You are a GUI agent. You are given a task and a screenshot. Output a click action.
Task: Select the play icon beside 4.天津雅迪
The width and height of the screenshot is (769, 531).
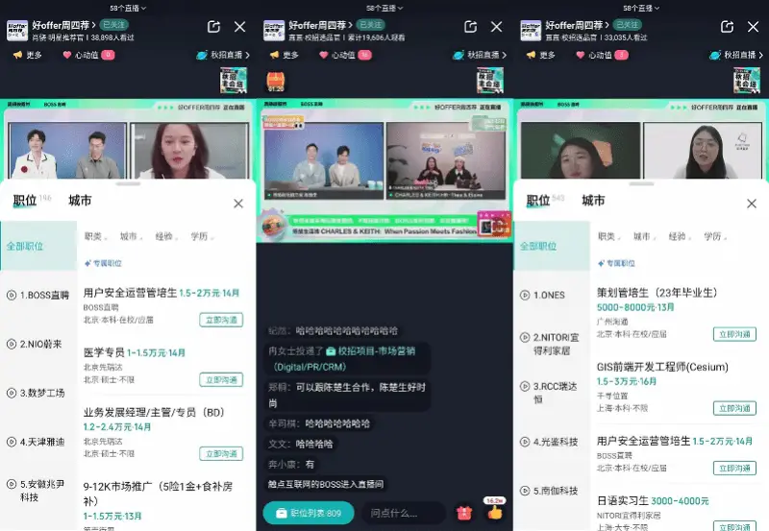pyautogui.click(x=12, y=442)
